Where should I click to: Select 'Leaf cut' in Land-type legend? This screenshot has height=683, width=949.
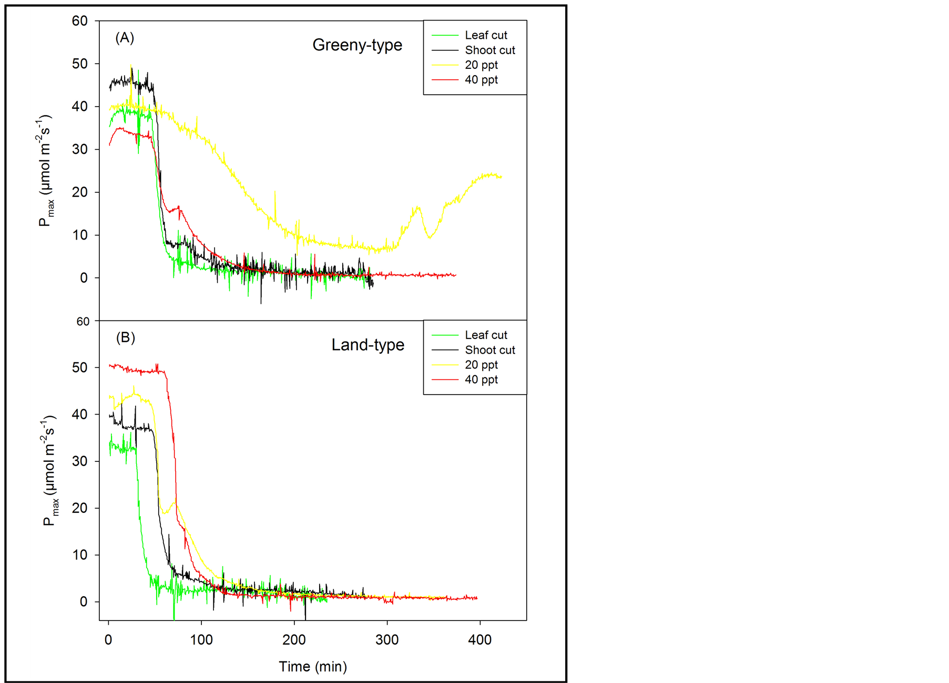point(486,335)
